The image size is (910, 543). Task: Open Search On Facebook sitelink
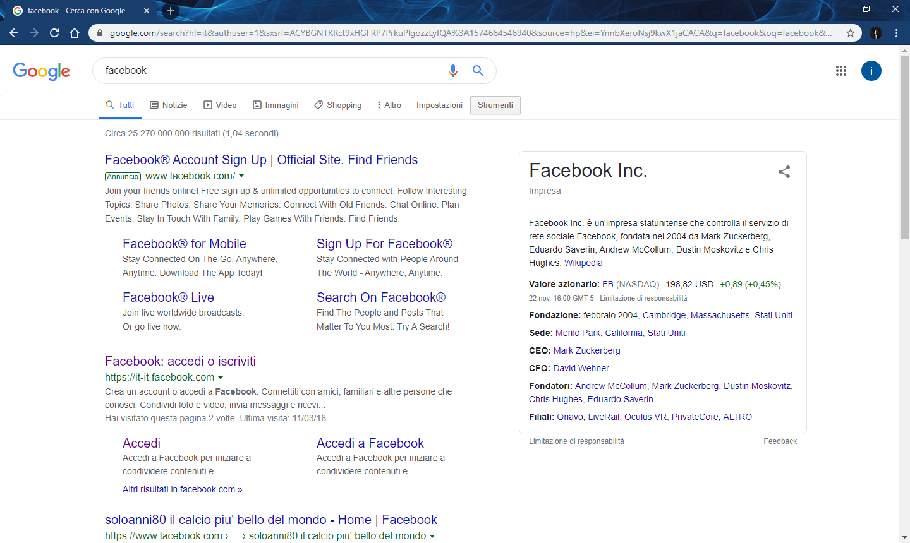click(381, 297)
